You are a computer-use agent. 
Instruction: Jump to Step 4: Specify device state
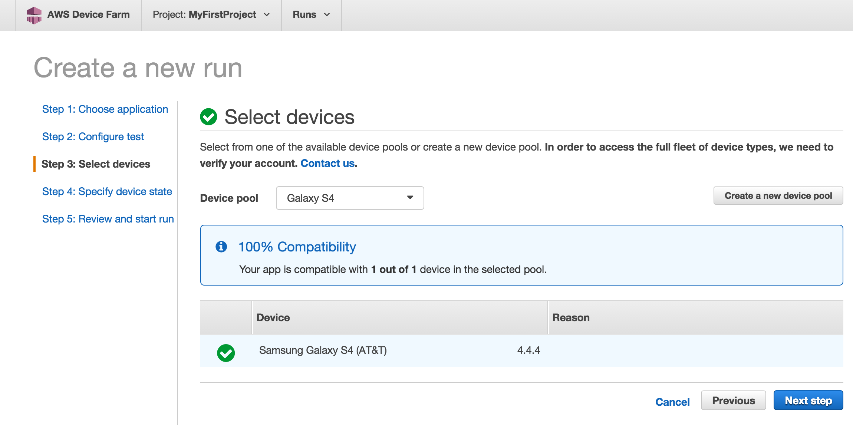tap(107, 192)
